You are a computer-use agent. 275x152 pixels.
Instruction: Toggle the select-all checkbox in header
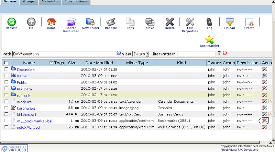tap(6, 63)
